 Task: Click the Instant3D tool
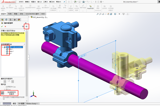point(90,7)
